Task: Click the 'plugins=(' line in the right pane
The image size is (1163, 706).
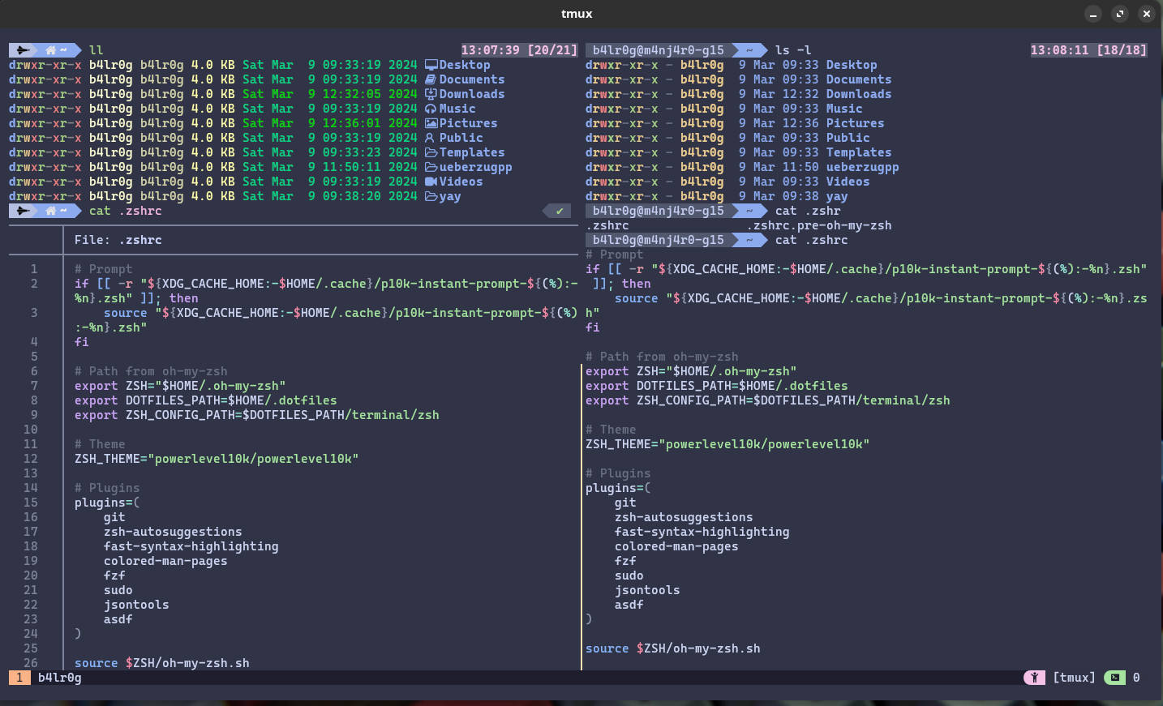Action: point(618,488)
